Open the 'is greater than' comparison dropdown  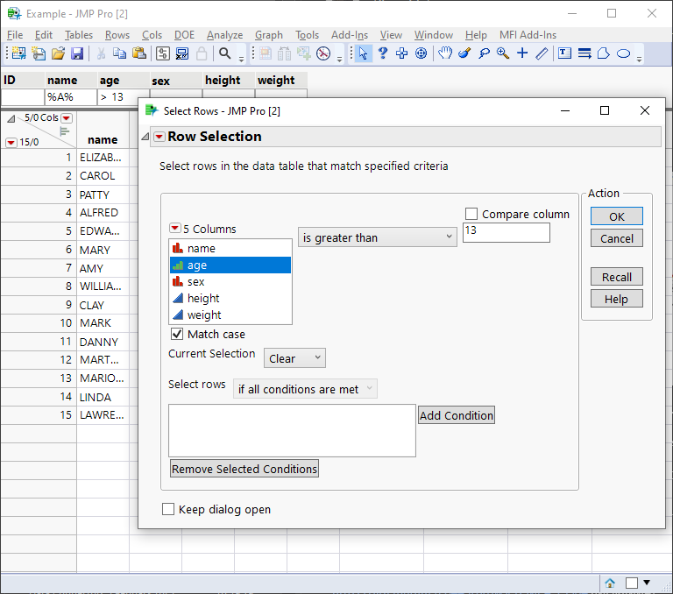click(x=377, y=237)
